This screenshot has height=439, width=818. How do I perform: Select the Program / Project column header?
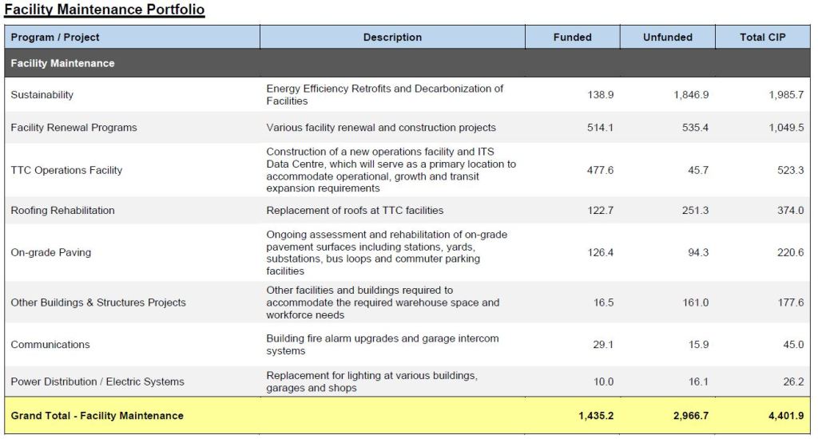pos(55,38)
